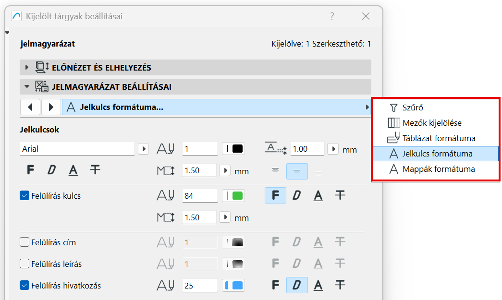Choose Táblázat formátuma menu entry
The width and height of the screenshot is (502, 300).
439,138
